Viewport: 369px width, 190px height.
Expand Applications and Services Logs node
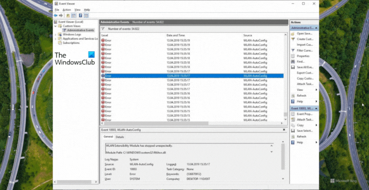55,39
